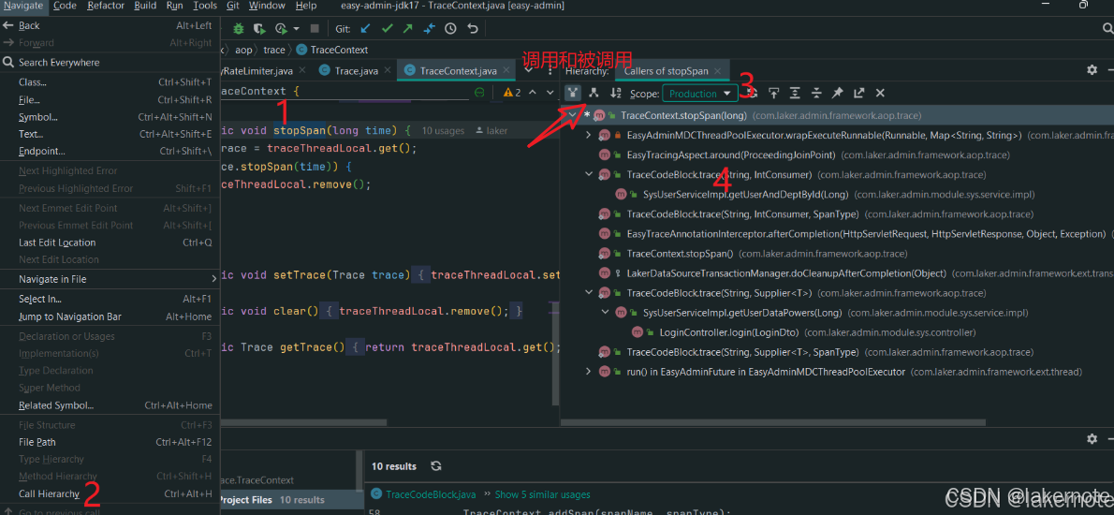Image resolution: width=1114 pixels, height=515 pixels.
Task: Open Git Show History clock icon
Action: click(x=450, y=29)
